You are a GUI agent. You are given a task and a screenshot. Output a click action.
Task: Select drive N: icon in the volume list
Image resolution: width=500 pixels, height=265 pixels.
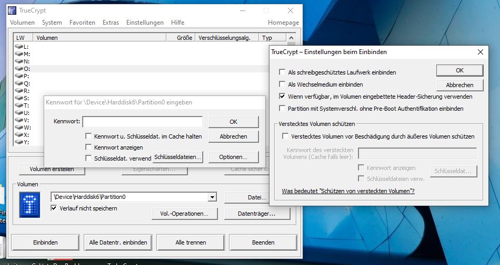click(19, 61)
